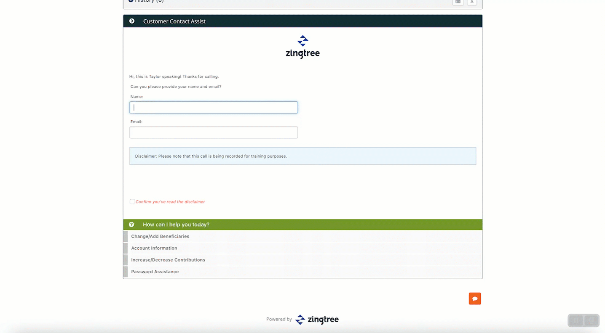Screen dimensions: 605x333
Task: Pick the Password Assistance option
Action: coord(155,272)
